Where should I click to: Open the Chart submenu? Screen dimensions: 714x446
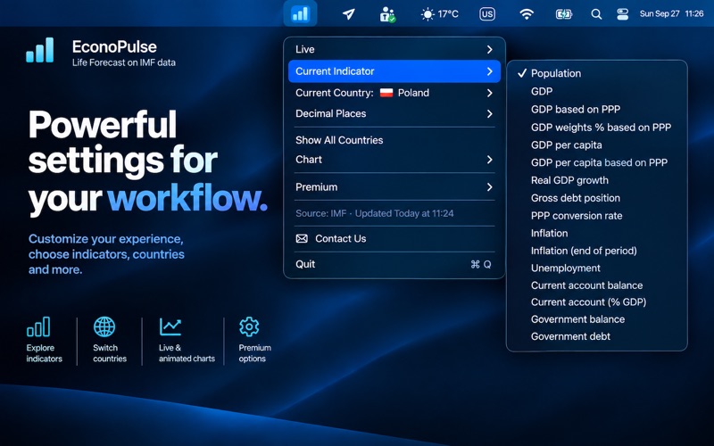click(x=394, y=160)
